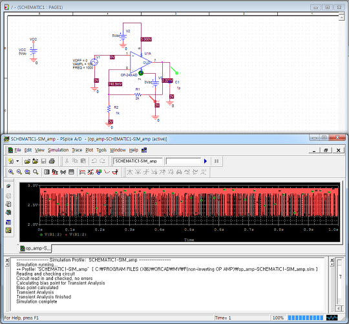Click the third icon in the left sidebar
Screen dimensions: 349x324
(x=8, y=204)
